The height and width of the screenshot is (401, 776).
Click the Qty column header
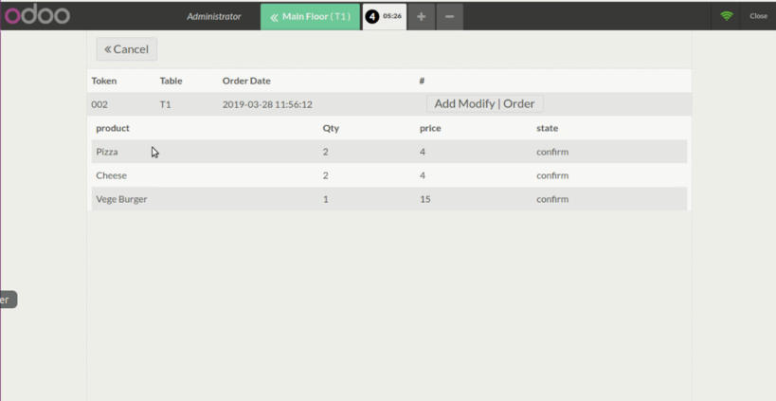[331, 128]
